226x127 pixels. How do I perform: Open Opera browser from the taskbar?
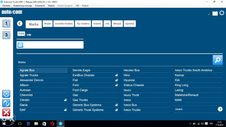tap(52, 124)
